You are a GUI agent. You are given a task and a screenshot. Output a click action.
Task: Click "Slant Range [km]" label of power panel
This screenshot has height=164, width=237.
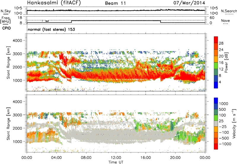[x=8, y=62]
